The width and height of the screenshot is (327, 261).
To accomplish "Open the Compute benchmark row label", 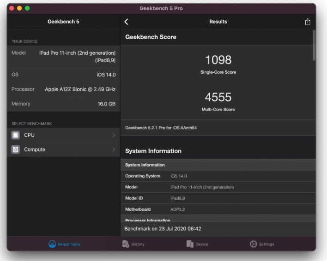I will point(35,150).
